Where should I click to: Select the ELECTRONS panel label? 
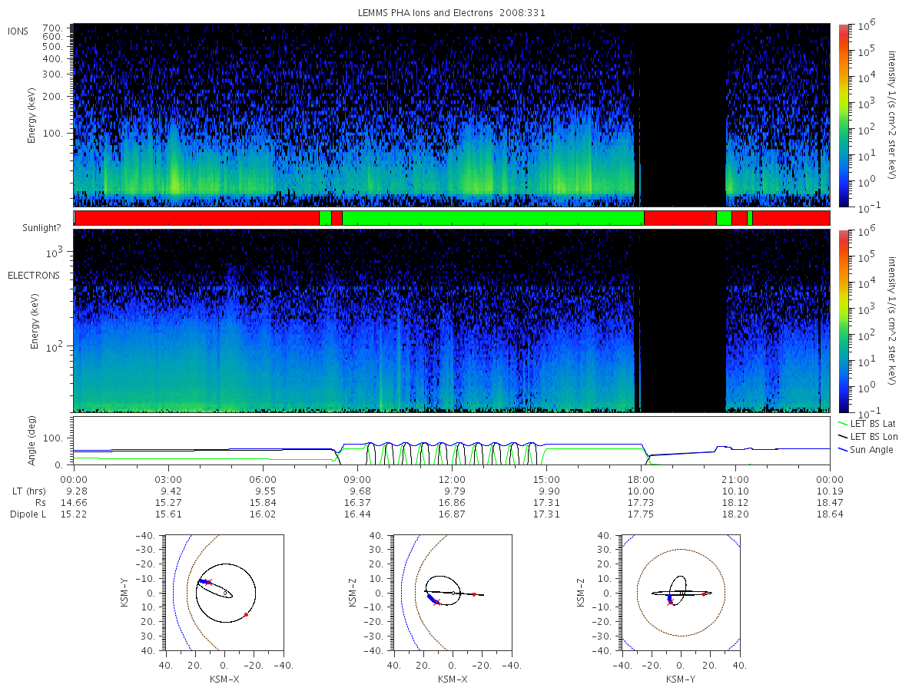(x=34, y=275)
